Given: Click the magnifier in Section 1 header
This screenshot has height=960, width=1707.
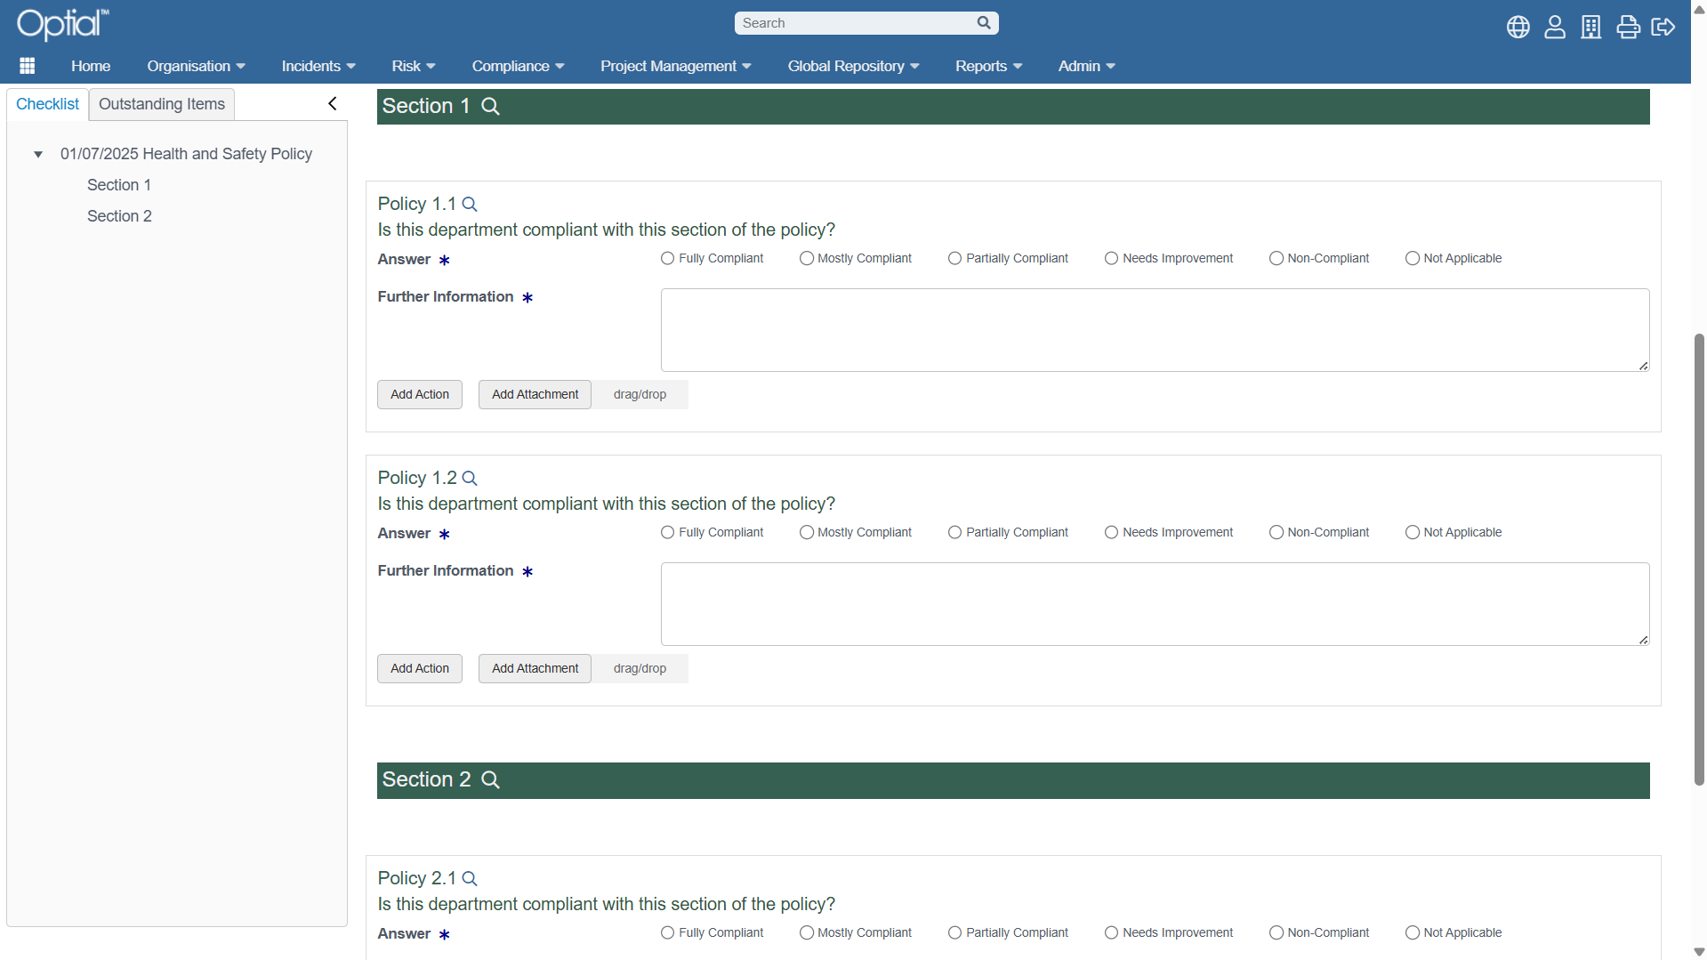Looking at the screenshot, I should pyautogui.click(x=490, y=106).
